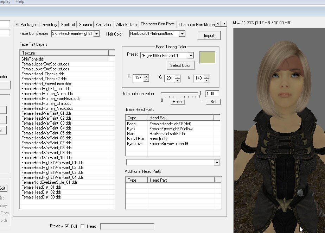
Task: Select FemaleNordEyeLinerStyle_01.dds texture row
Action: pyautogui.click(x=64, y=182)
